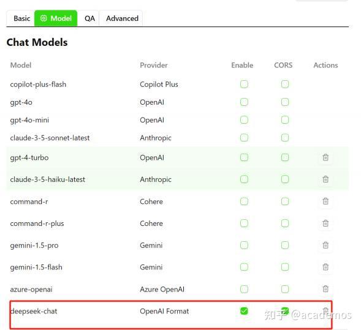Enable the gpt-4o-mini model
Image resolution: width=361 pixels, height=330 pixels.
point(244,120)
